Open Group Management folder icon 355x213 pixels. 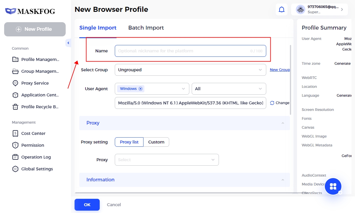[15, 71]
